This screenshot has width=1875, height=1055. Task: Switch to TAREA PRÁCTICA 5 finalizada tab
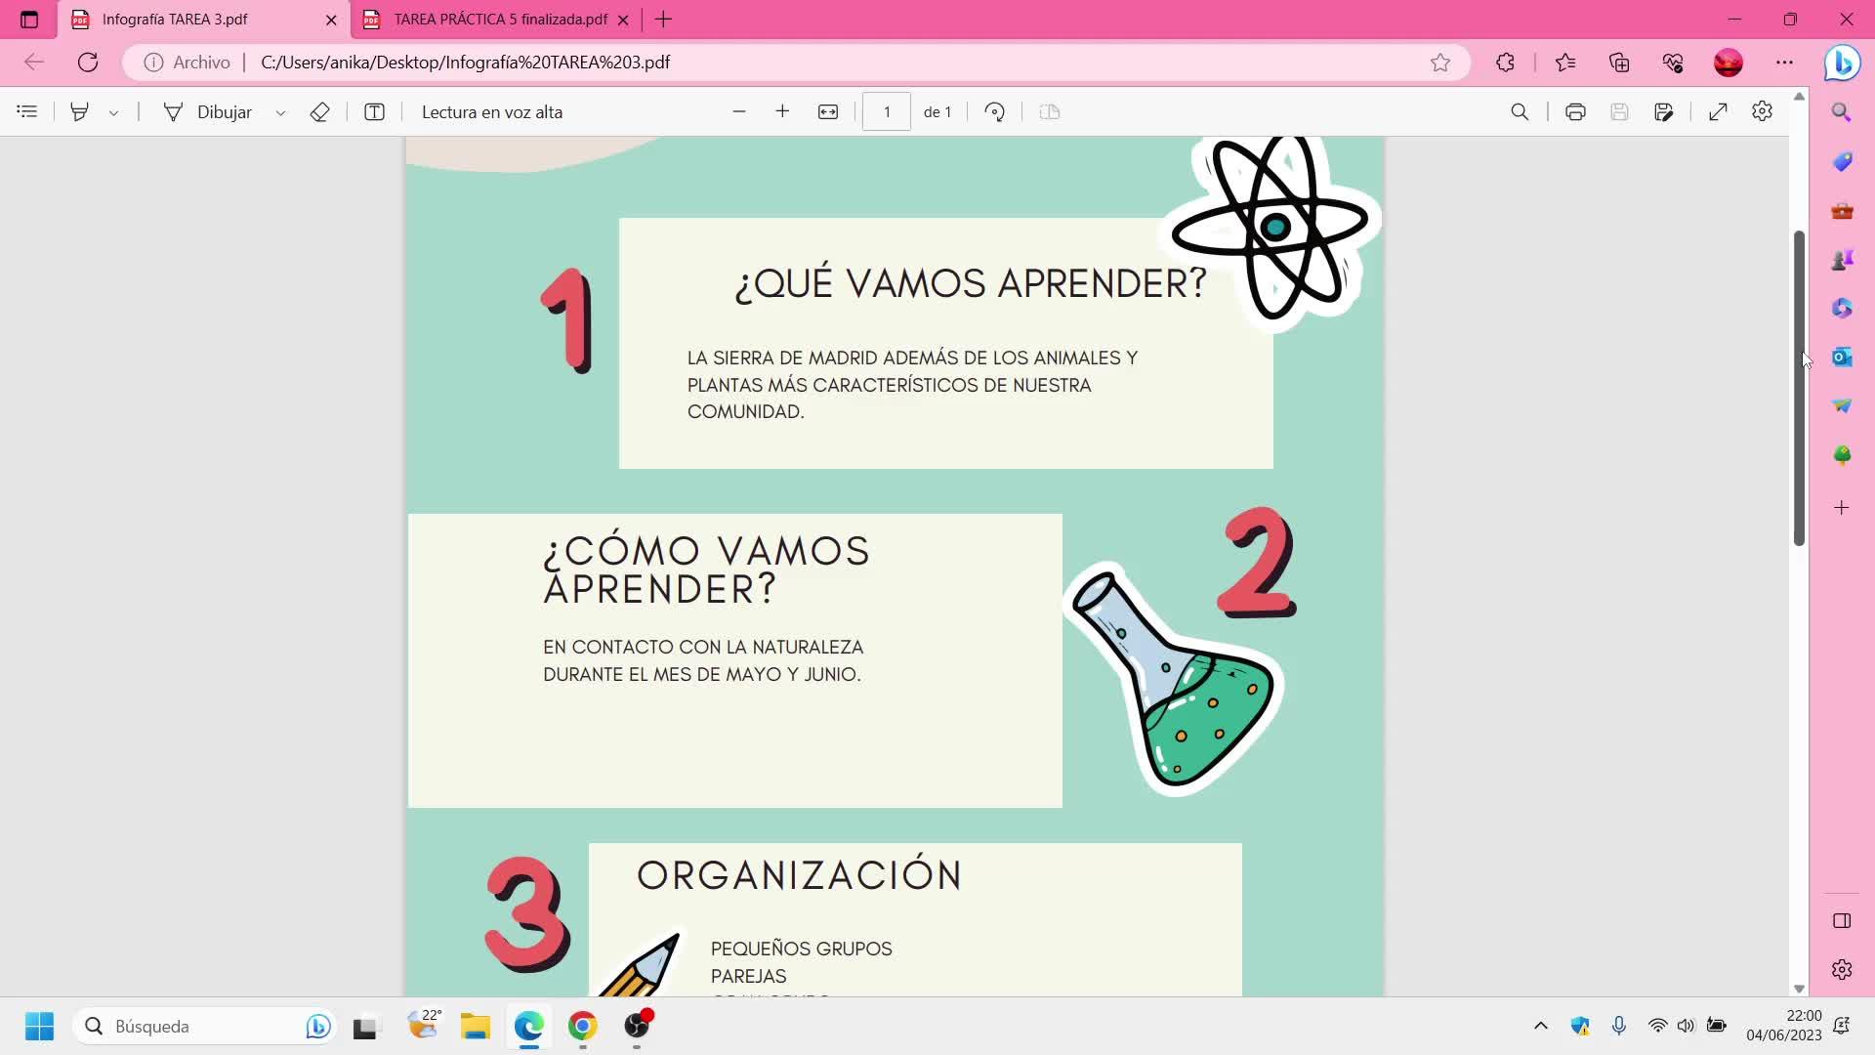[500, 20]
